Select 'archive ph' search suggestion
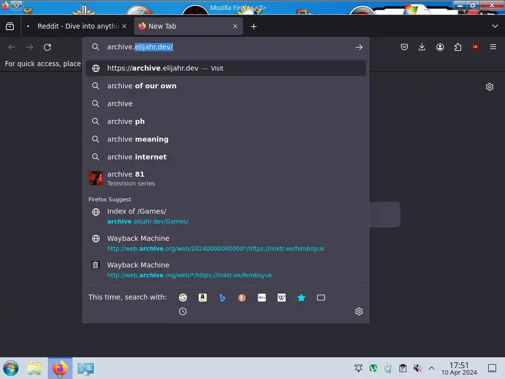 [225, 121]
